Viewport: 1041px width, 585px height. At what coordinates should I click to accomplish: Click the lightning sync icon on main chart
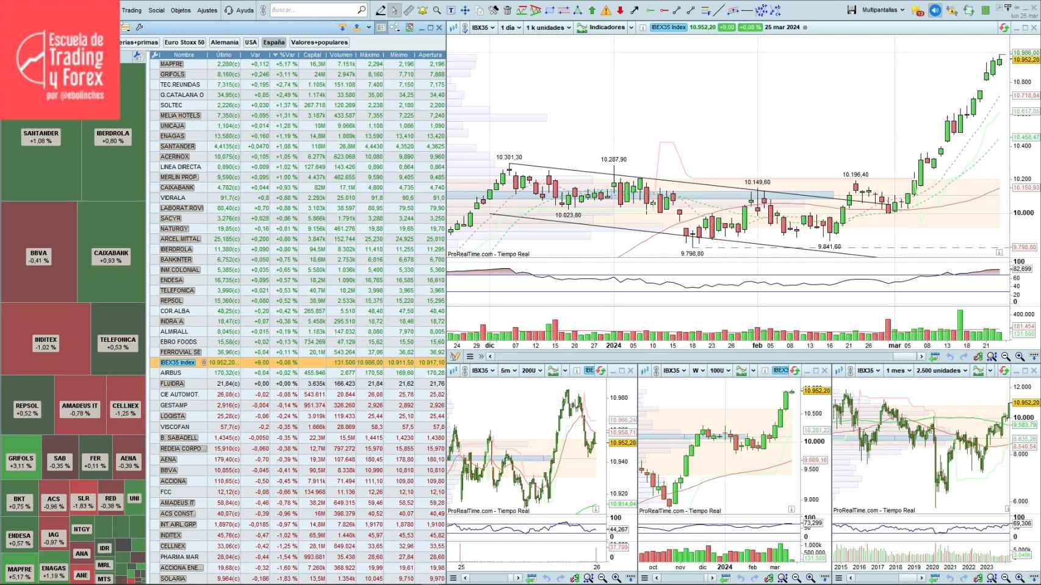tap(1004, 27)
